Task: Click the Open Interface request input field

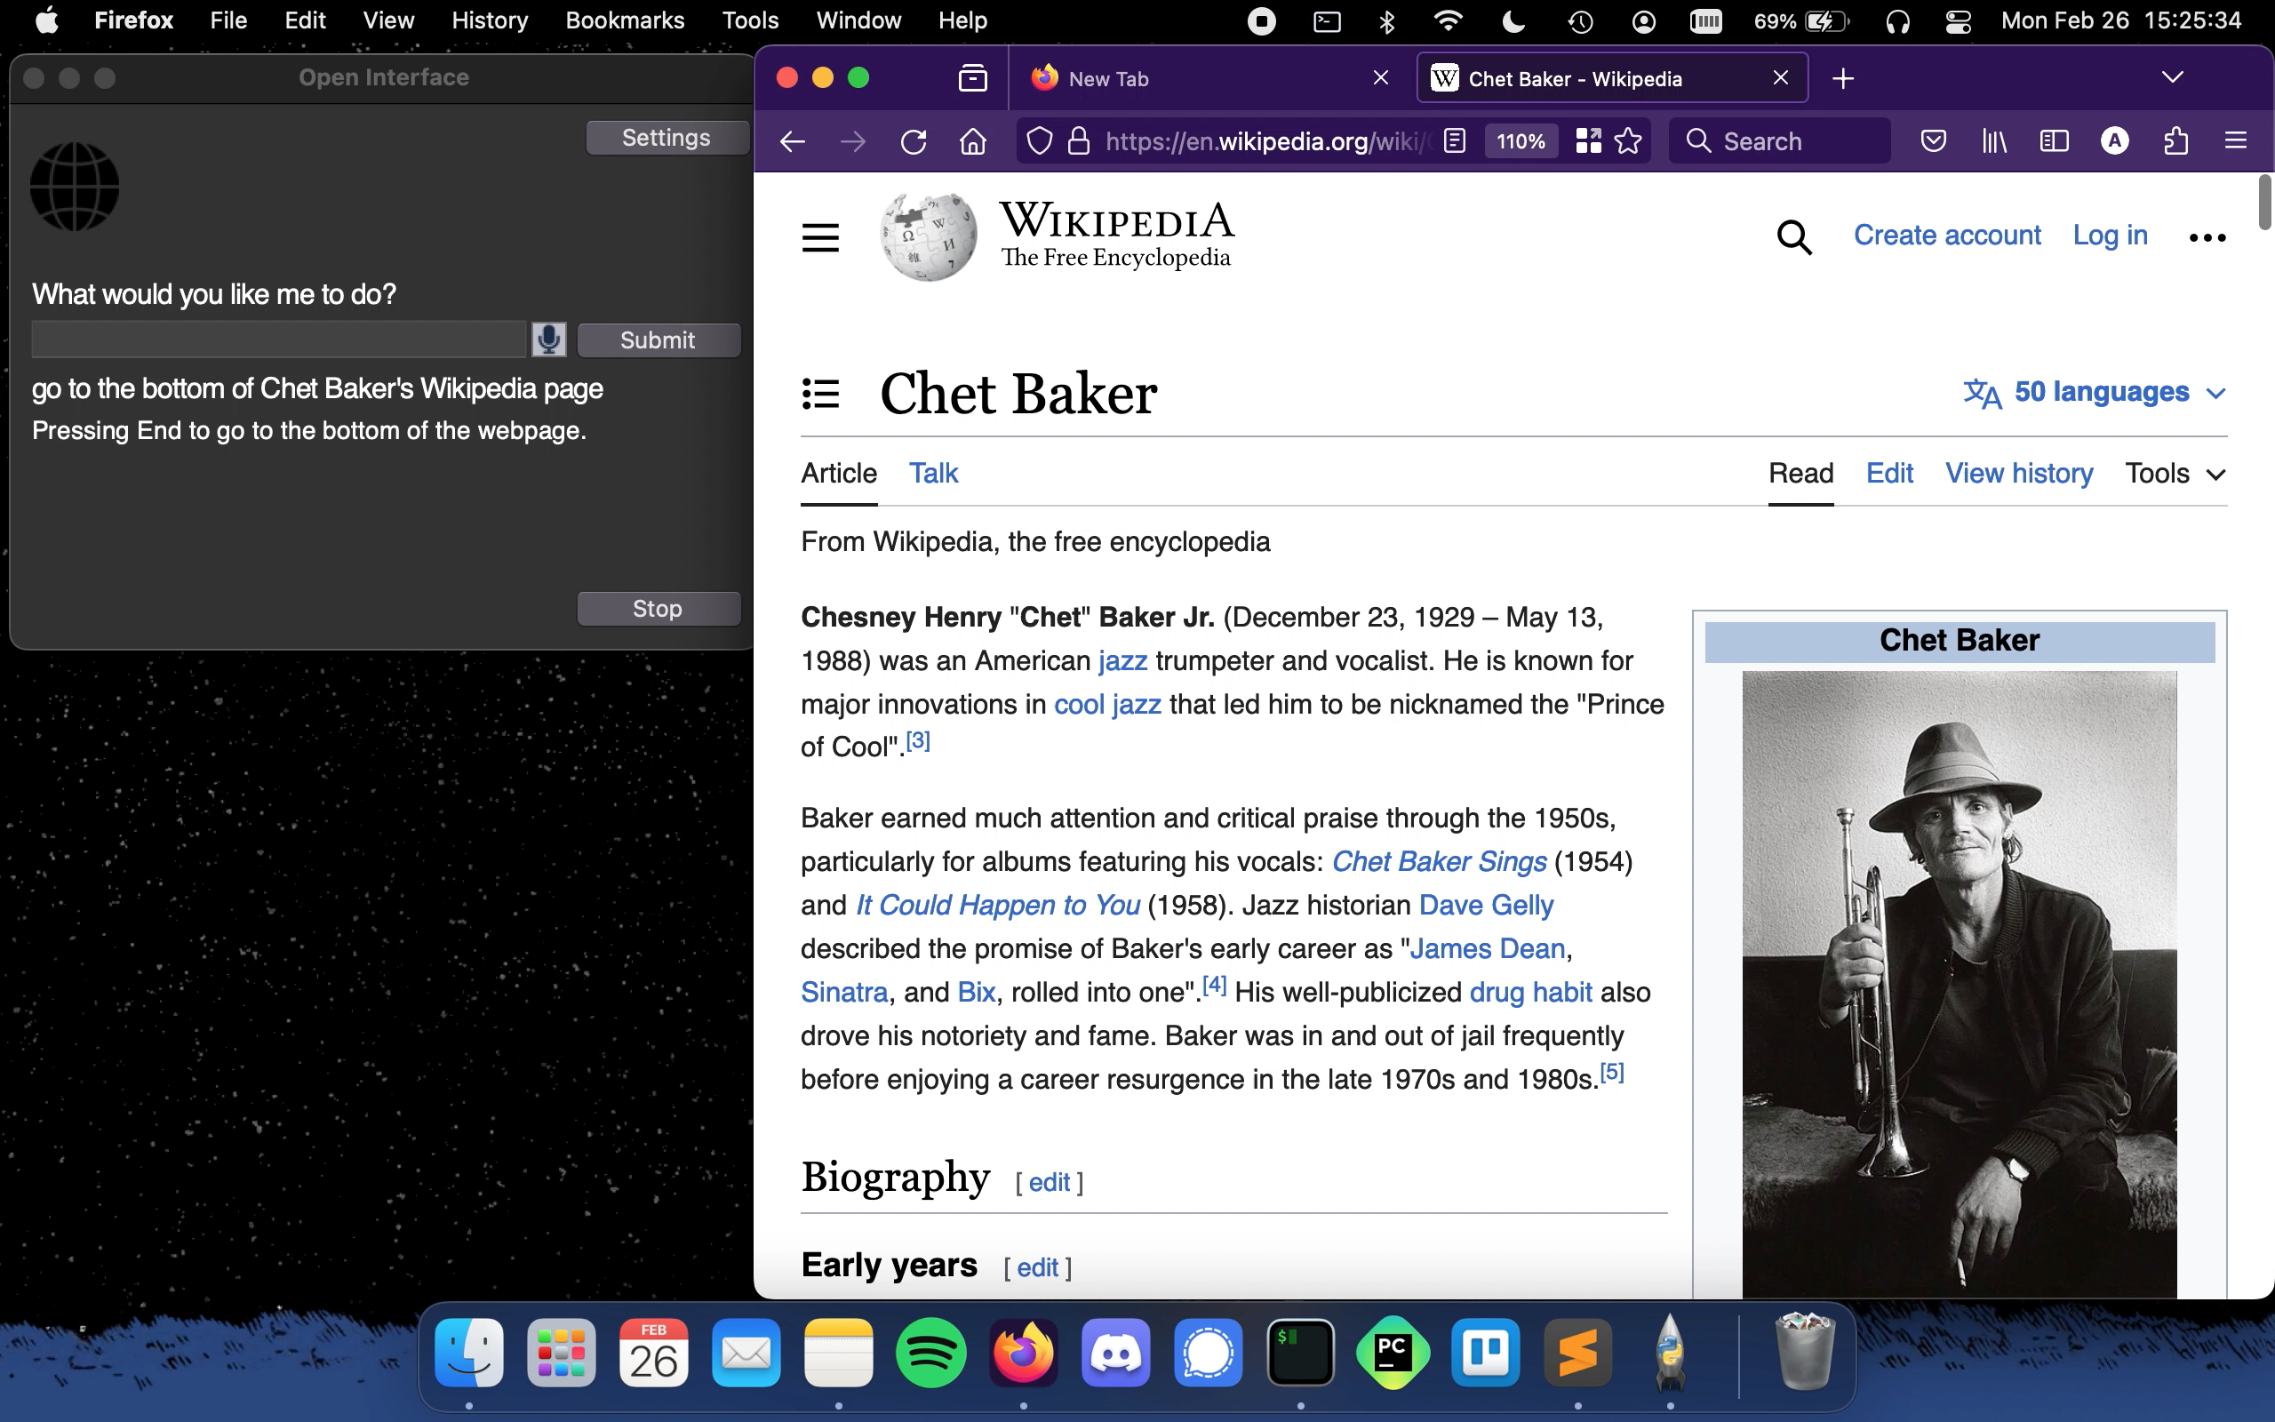Action: click(x=279, y=340)
